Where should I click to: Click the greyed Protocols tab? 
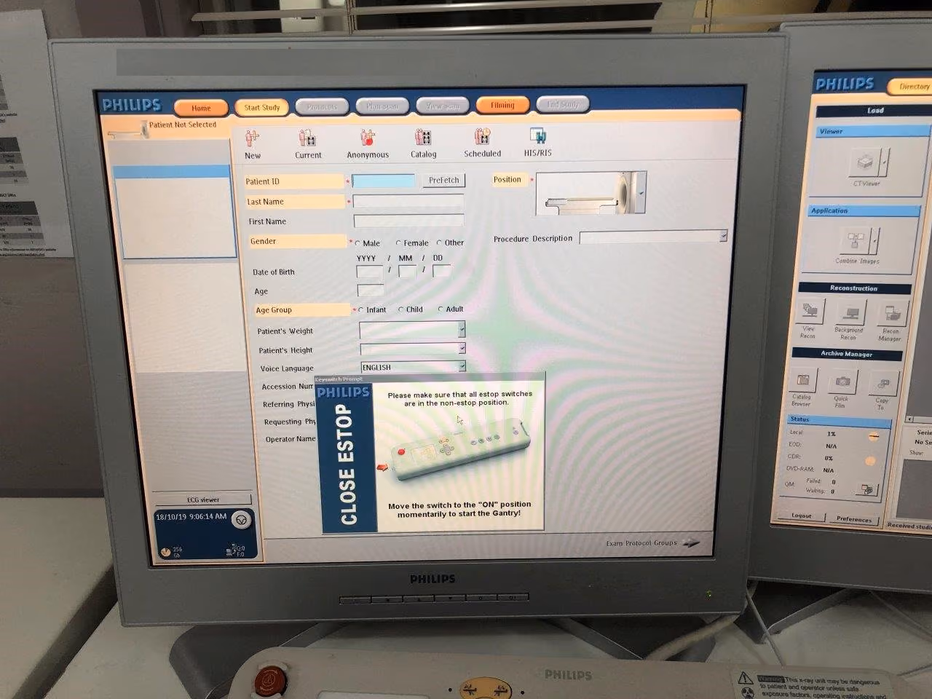click(x=321, y=106)
